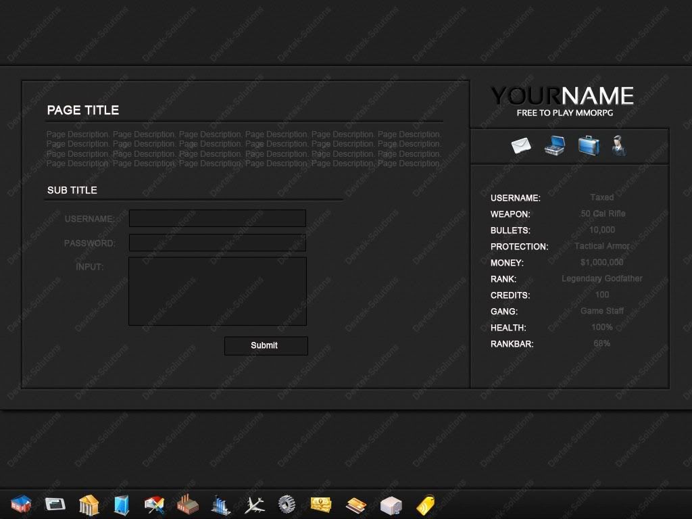Click the YOURNAME logo
692x519 pixels.
[562, 101]
